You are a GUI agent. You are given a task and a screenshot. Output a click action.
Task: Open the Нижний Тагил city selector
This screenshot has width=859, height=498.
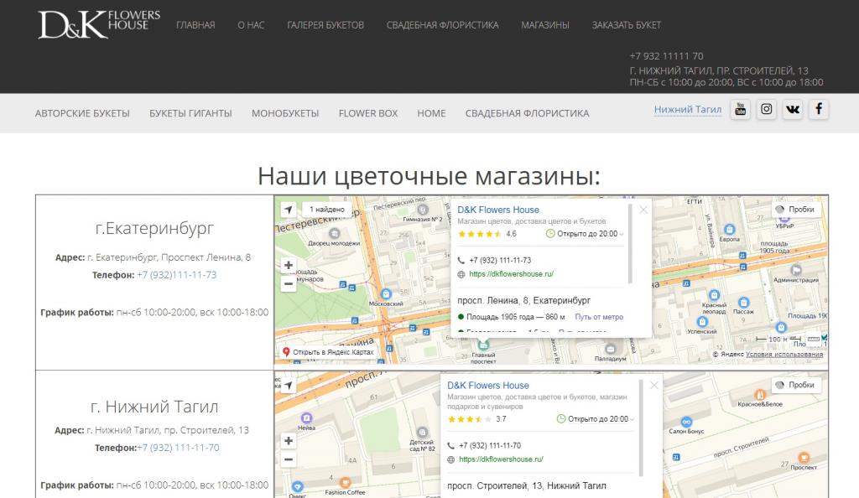(688, 110)
